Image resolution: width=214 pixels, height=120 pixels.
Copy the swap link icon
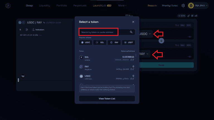(189, 16)
